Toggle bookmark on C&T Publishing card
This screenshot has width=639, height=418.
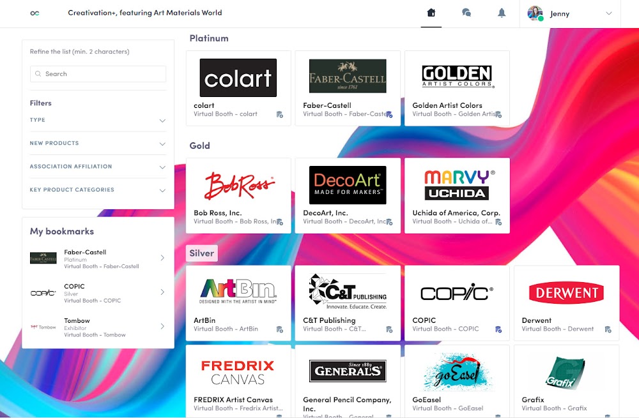click(x=389, y=329)
